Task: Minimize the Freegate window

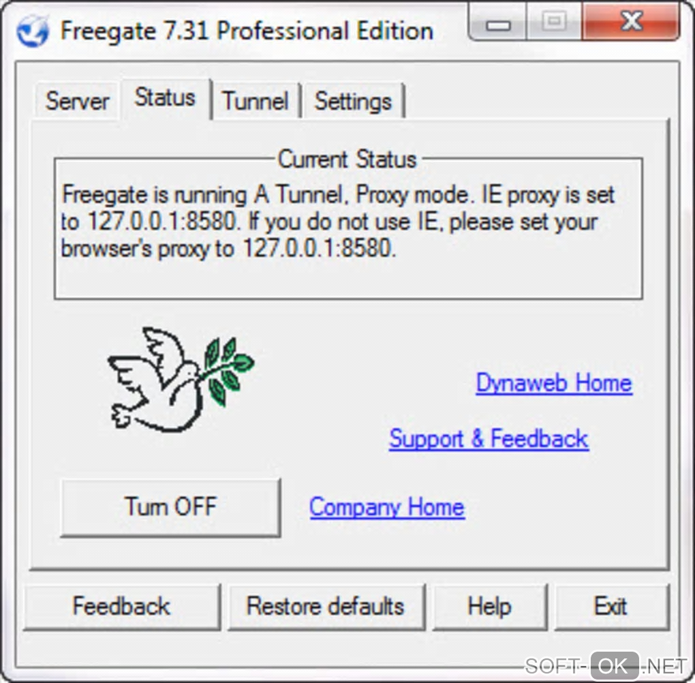Action: [x=498, y=23]
